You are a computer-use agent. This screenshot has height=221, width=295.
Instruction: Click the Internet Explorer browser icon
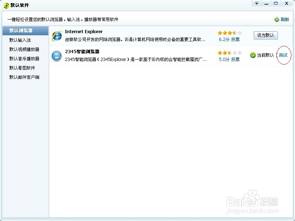[57, 36]
